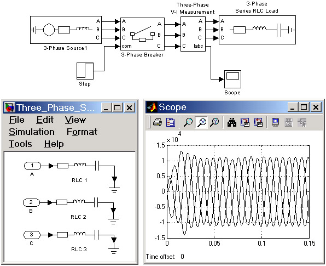Select the 3-Phase Breaker block
326x266 pixels.
point(142,34)
